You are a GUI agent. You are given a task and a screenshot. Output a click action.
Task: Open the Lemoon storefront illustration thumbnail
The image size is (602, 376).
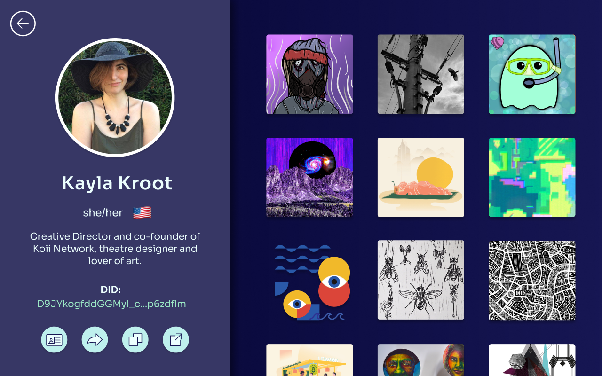[309, 360]
